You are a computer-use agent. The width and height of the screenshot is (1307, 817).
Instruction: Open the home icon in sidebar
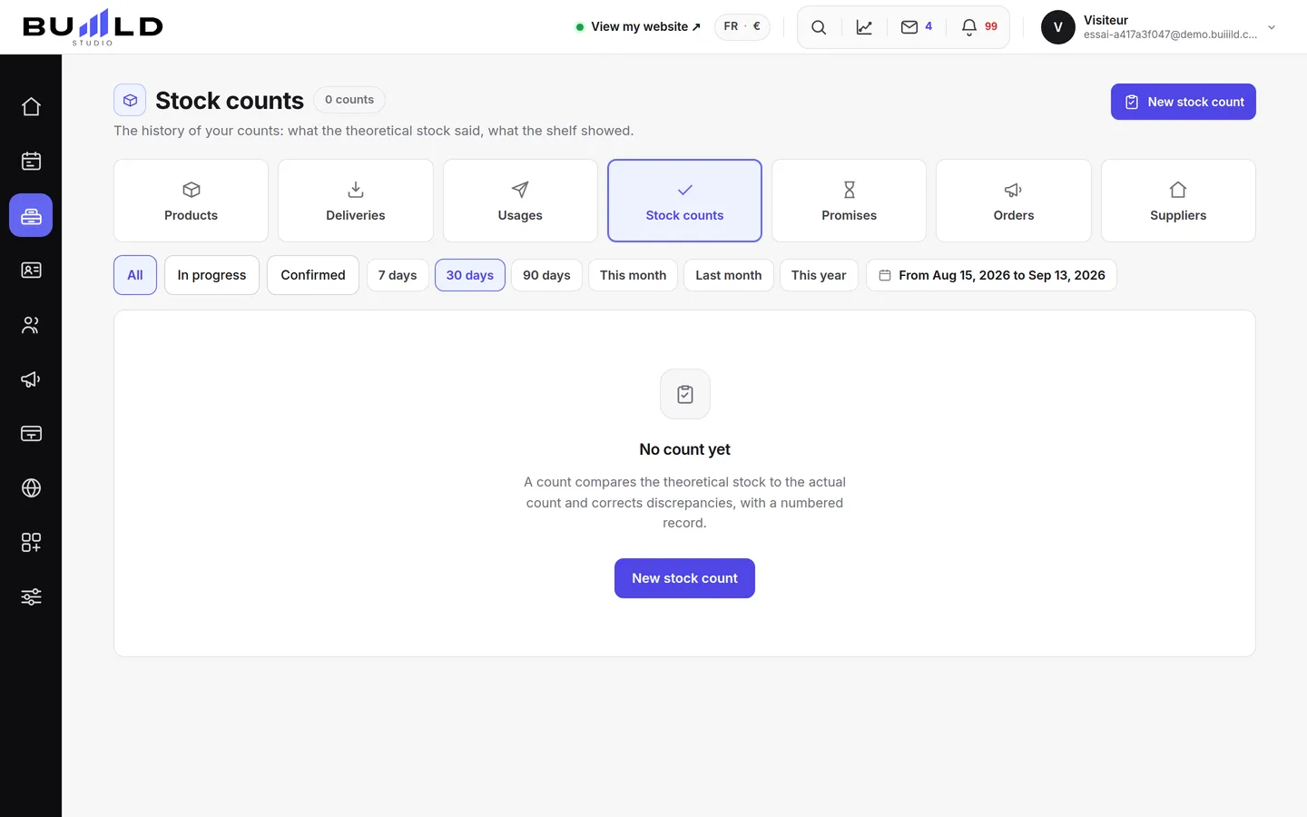click(x=31, y=106)
